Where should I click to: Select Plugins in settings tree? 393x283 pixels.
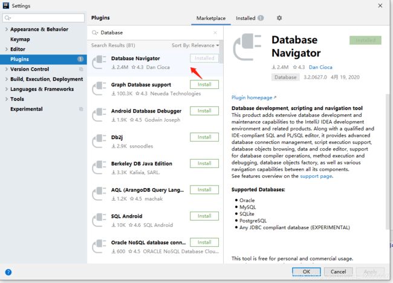tap(44, 59)
